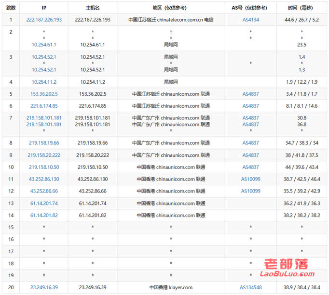Image resolution: width=329 pixels, height=295 pixels.
Task: Open IP link 221.6.174.85
Action: [44, 106]
